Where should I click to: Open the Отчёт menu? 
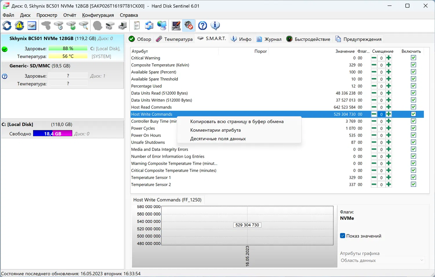pyautogui.click(x=70, y=15)
